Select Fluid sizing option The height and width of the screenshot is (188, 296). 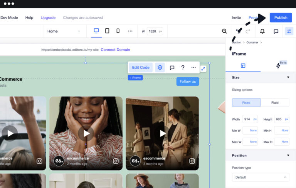275,103
